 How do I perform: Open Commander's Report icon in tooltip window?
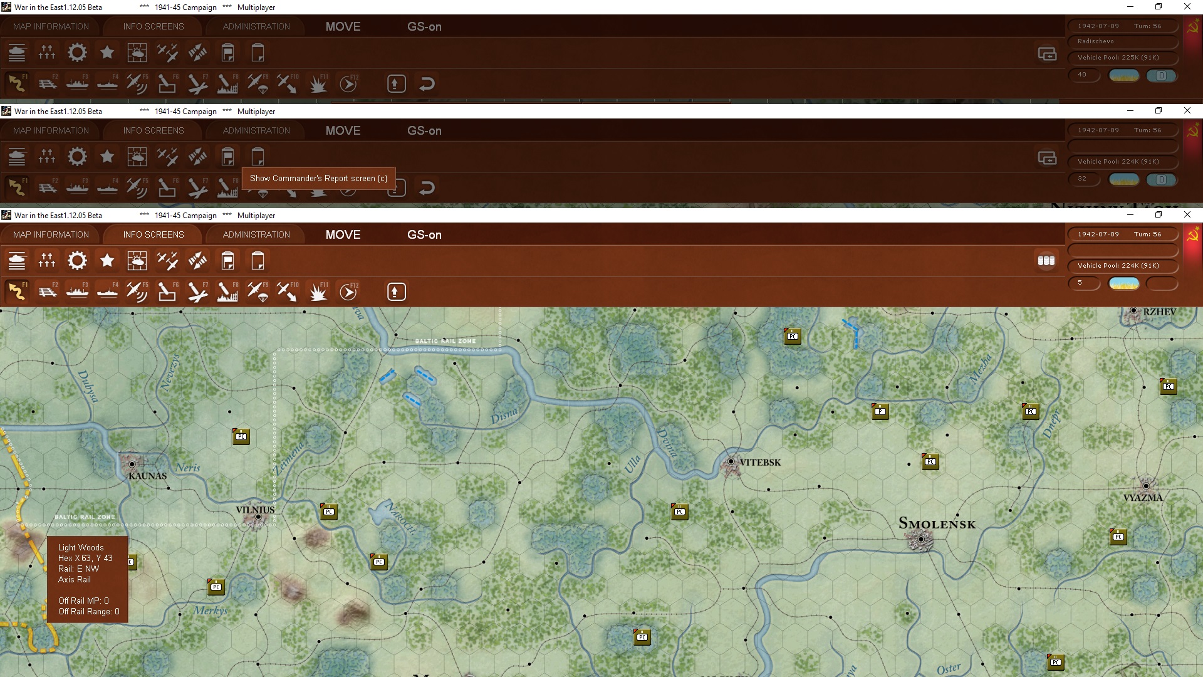pos(227,157)
